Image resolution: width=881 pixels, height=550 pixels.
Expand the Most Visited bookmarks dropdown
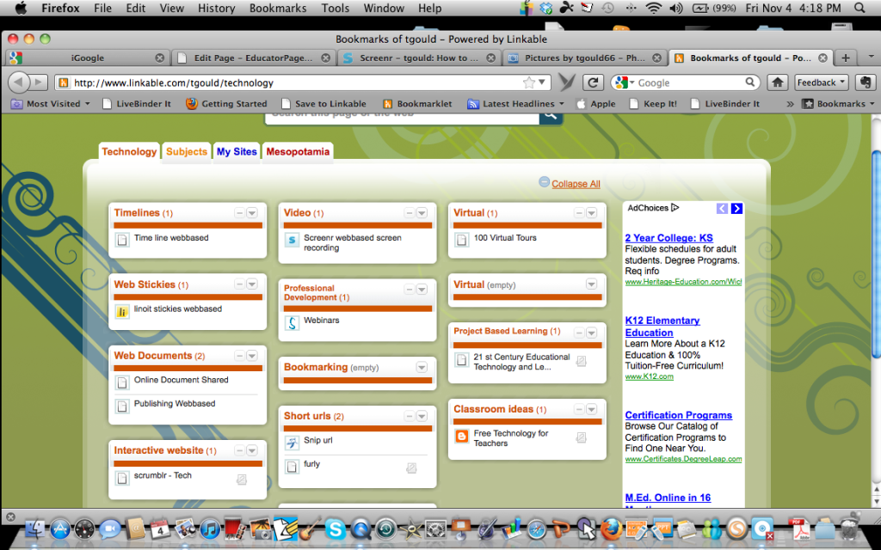(x=87, y=104)
